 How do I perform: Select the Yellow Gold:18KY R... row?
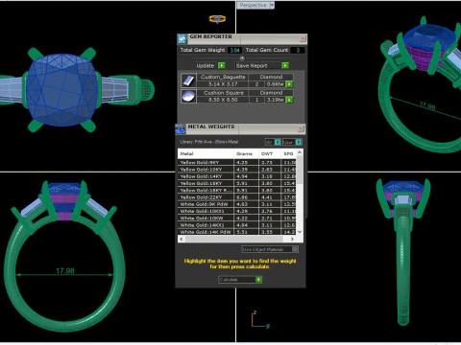[237, 191]
